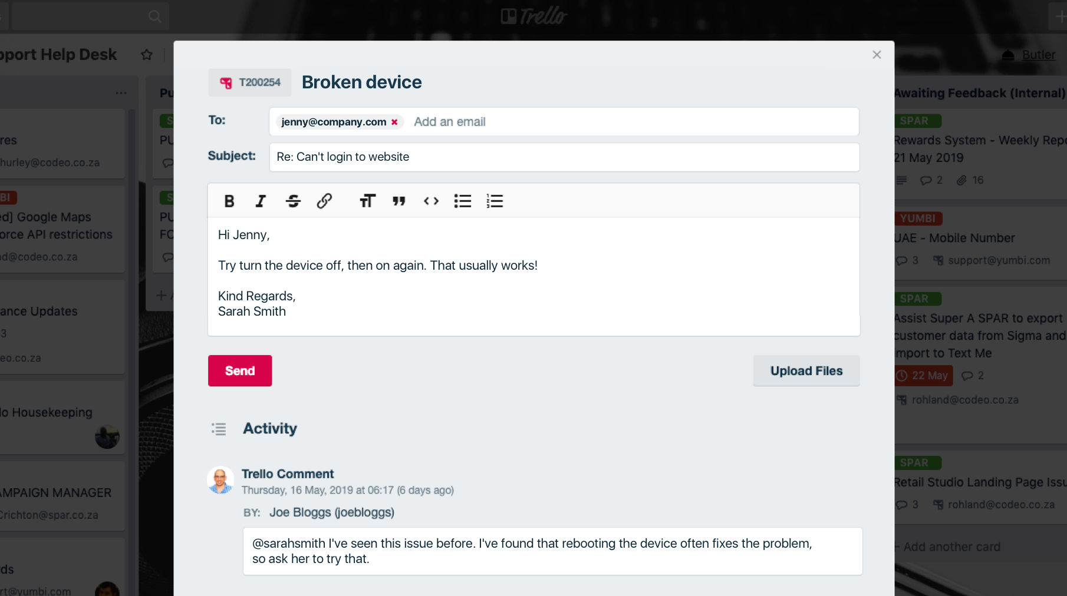The height and width of the screenshot is (596, 1067).
Task: Star the Support Help Desk board
Action: [x=146, y=55]
